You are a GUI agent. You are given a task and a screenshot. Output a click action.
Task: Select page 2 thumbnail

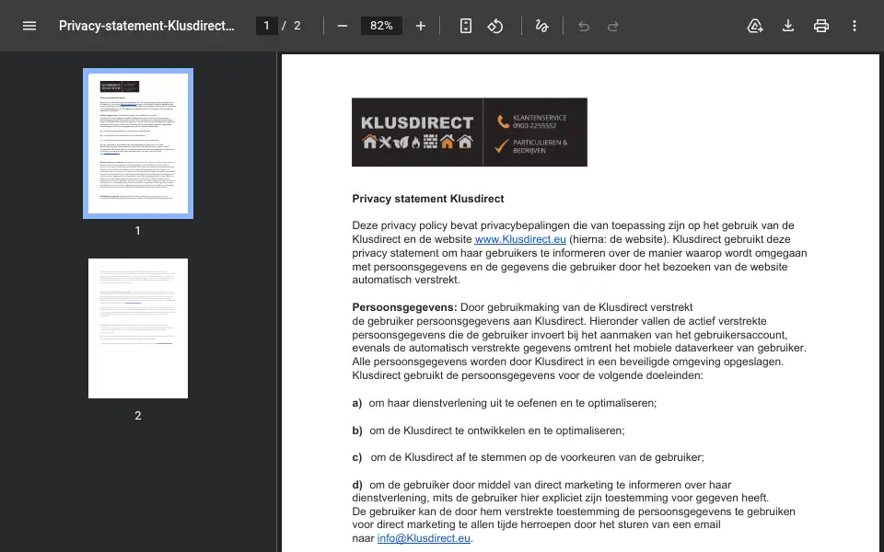[x=138, y=328]
